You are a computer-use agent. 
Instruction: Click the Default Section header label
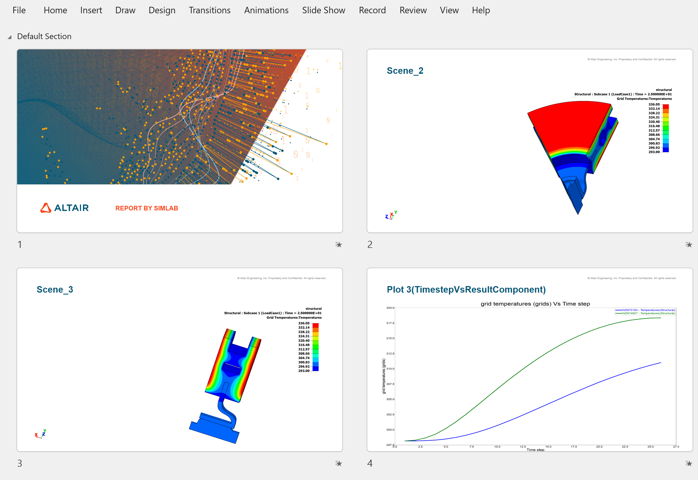[44, 36]
